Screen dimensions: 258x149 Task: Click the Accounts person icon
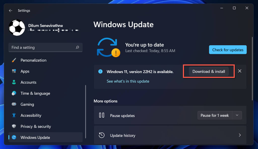[14, 82]
